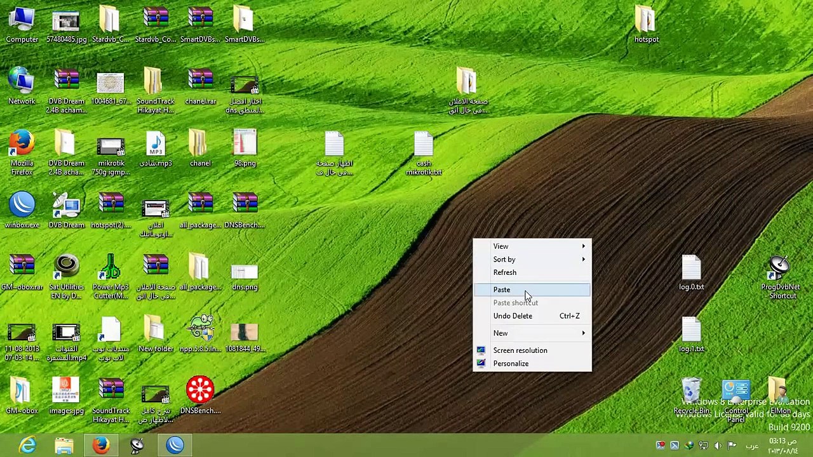This screenshot has height=457, width=813.
Task: Open File Explorer from the taskbar
Action: pyautogui.click(x=64, y=445)
